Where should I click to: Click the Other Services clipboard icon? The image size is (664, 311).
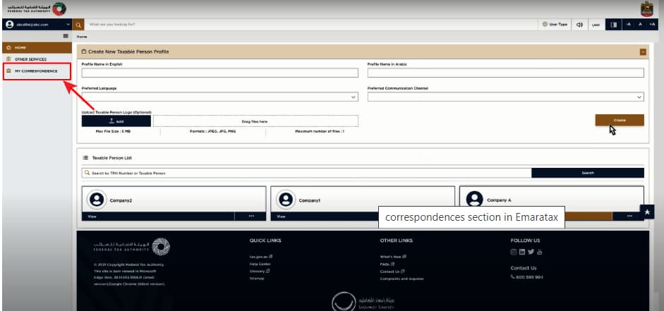9,59
